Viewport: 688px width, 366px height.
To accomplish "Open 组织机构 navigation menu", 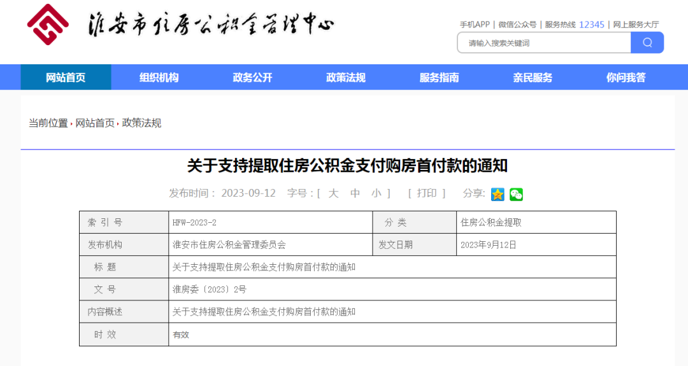I will [x=159, y=78].
